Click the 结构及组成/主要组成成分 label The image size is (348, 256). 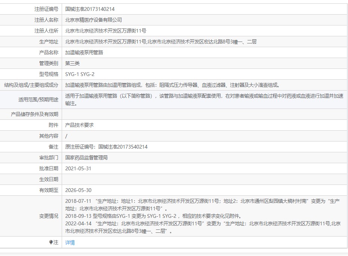click(31, 85)
